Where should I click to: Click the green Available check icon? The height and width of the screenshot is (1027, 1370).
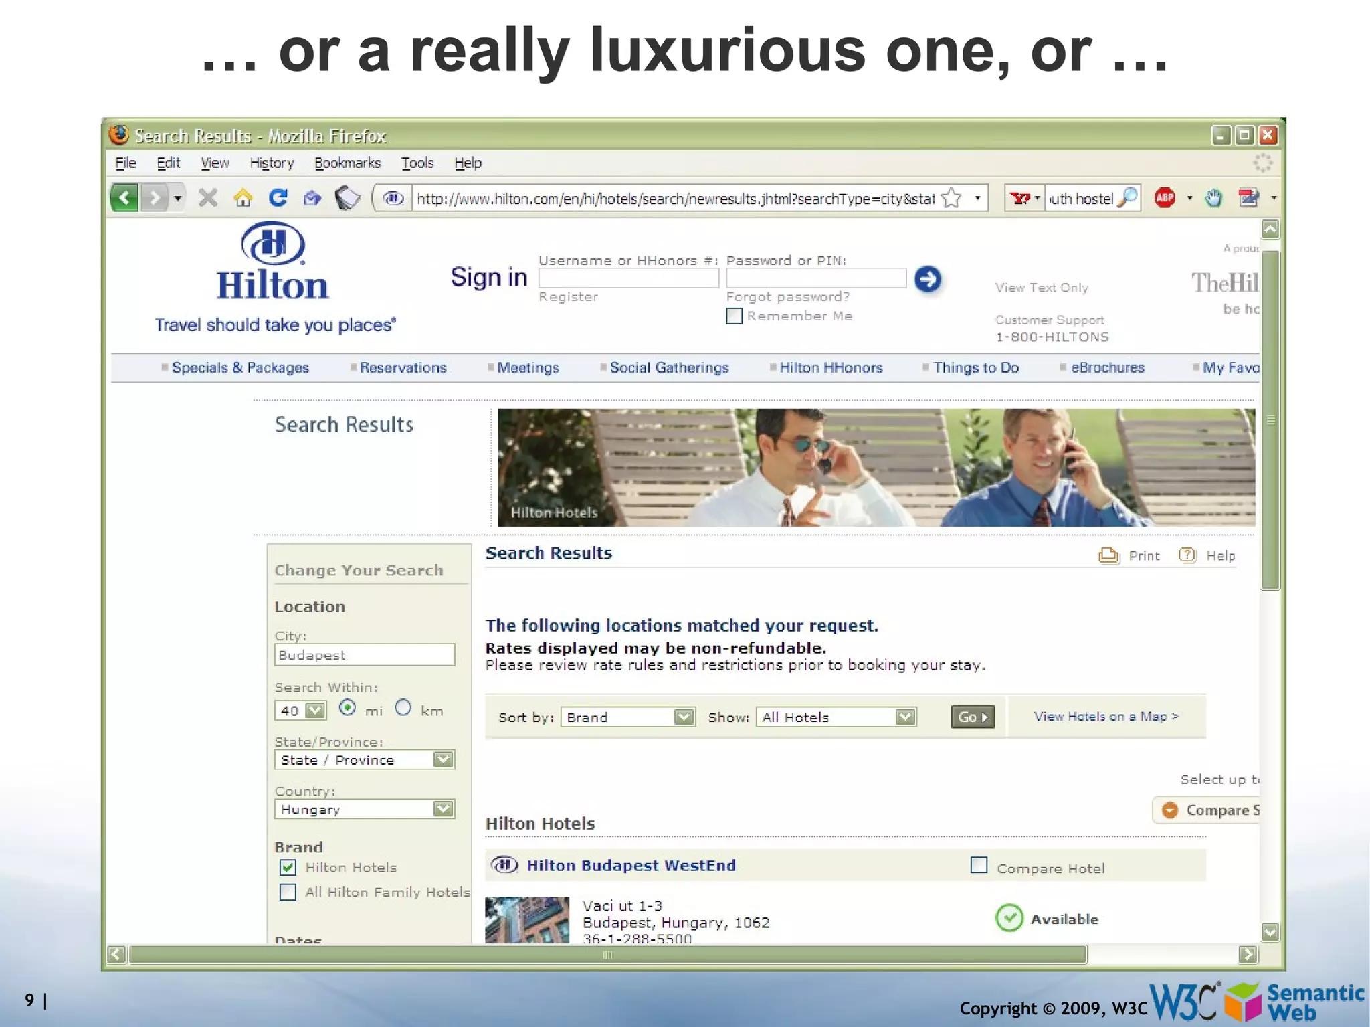pos(1009,918)
